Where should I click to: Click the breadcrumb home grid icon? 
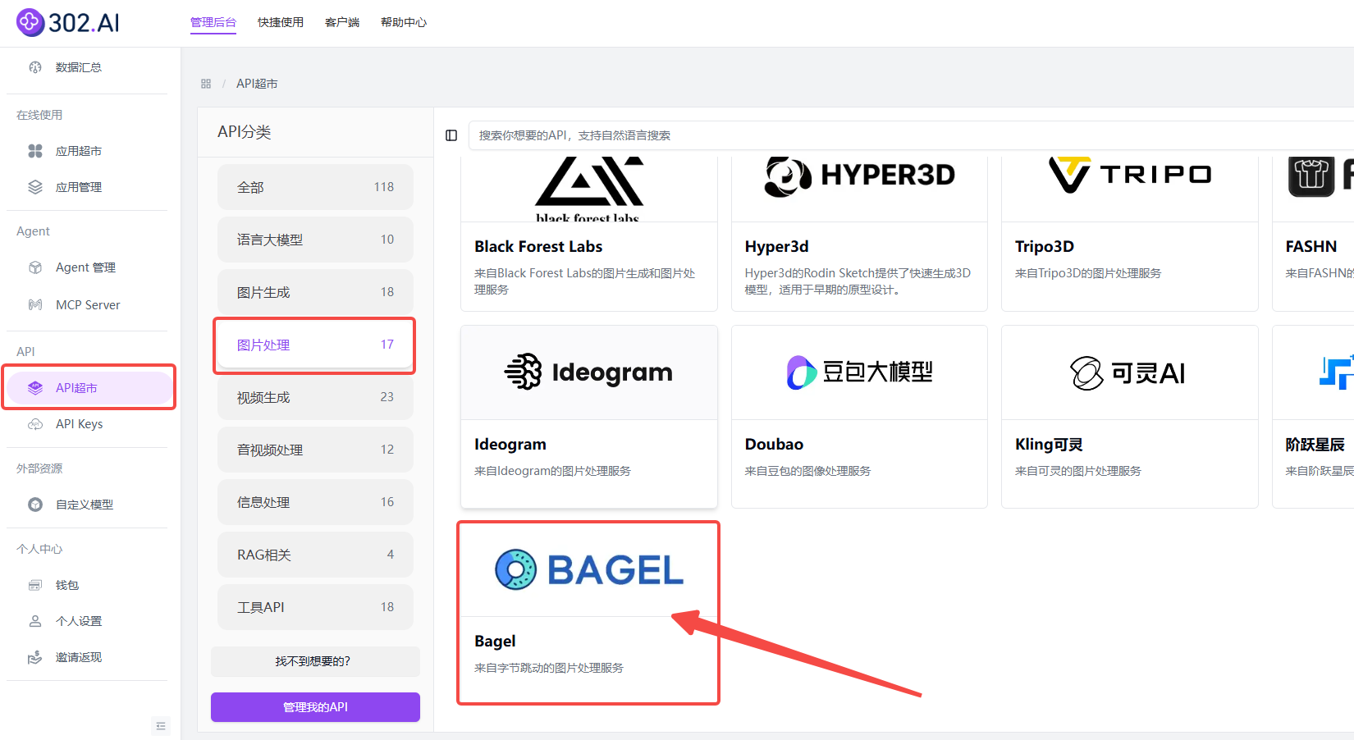click(206, 84)
